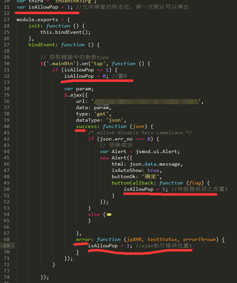Click the '$.ajax({' call
Image resolution: width=237 pixels, height=283 pixels.
pyautogui.click(x=76, y=95)
